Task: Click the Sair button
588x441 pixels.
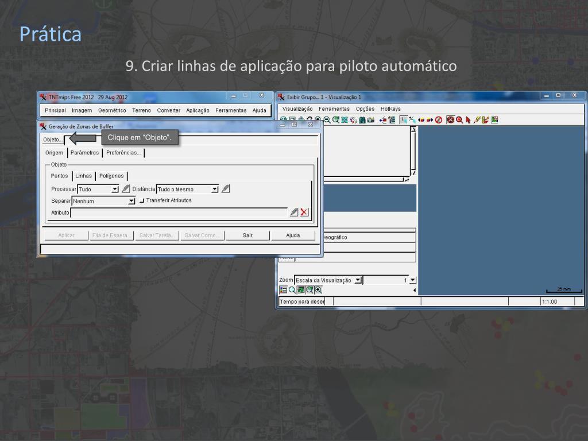Action: (x=247, y=235)
